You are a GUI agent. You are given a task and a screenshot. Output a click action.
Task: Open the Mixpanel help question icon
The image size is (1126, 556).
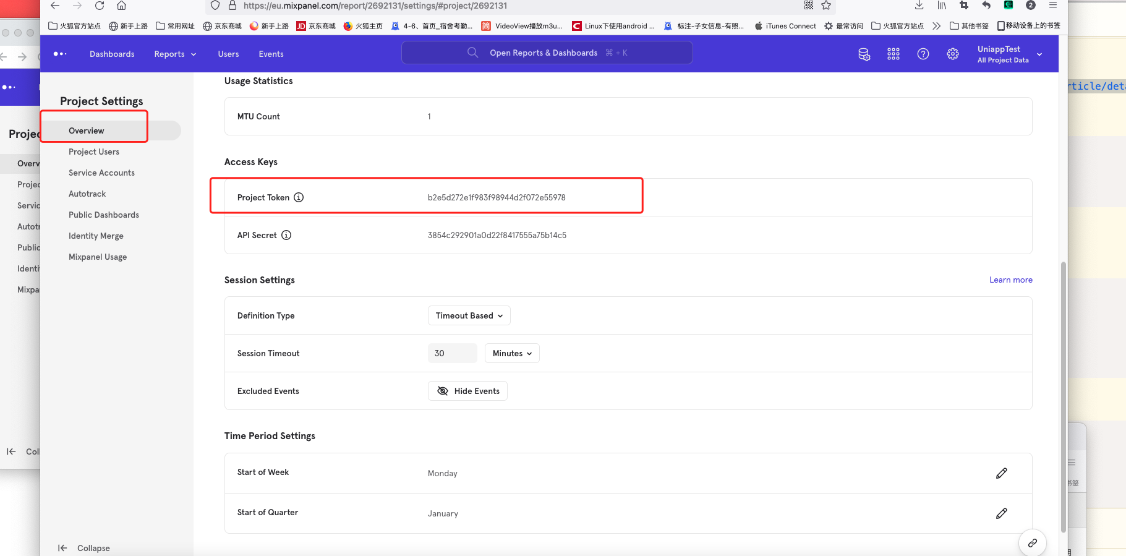click(x=923, y=54)
